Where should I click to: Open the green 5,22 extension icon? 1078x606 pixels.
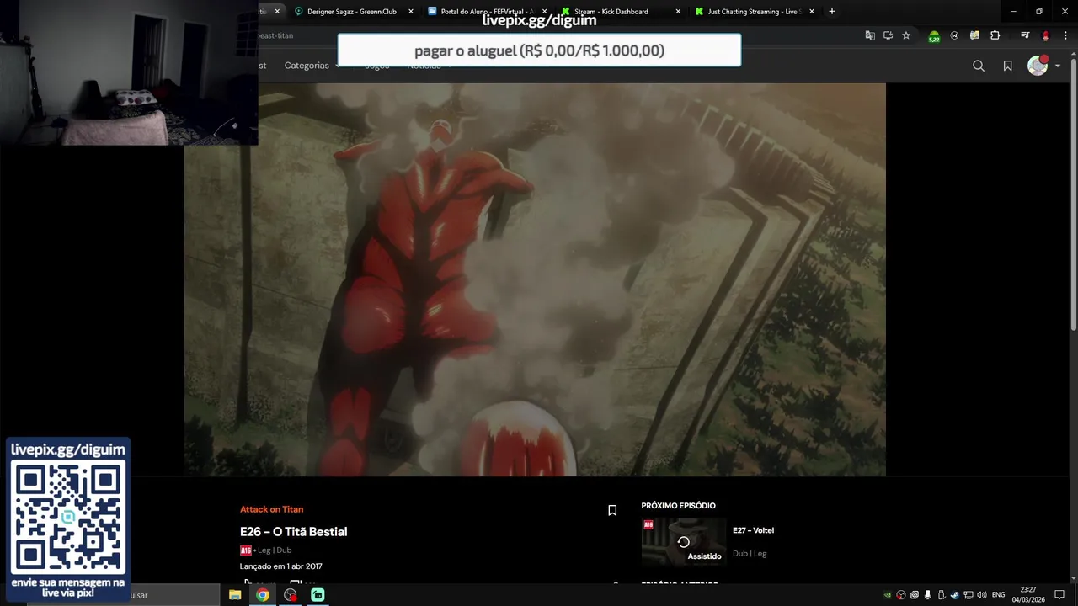click(934, 36)
